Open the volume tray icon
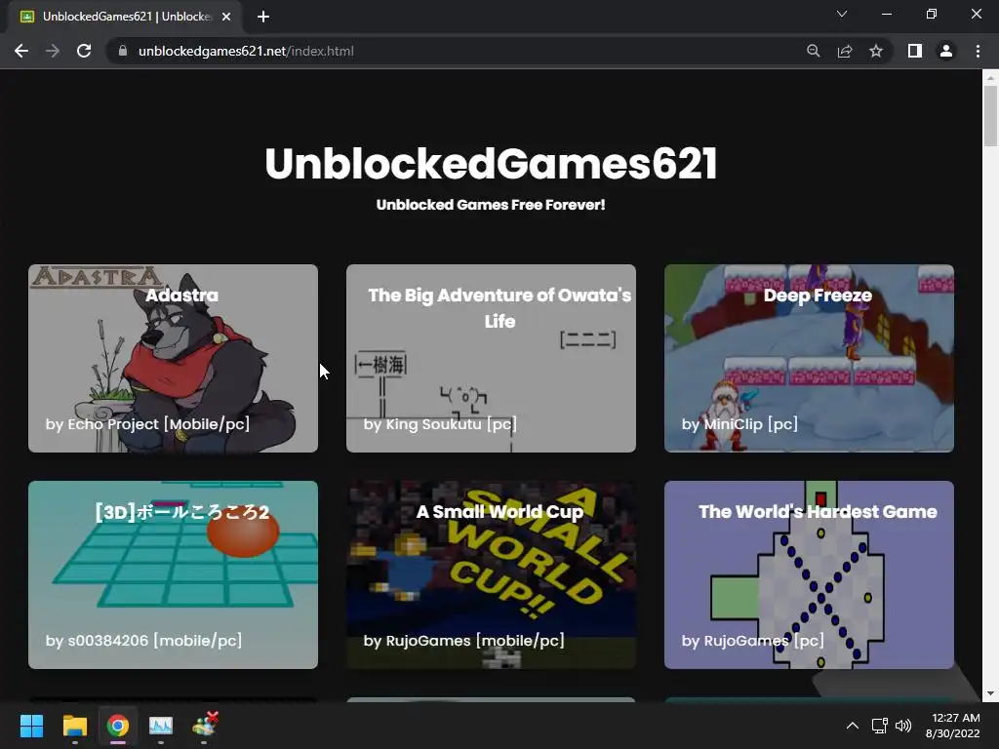 (x=903, y=726)
